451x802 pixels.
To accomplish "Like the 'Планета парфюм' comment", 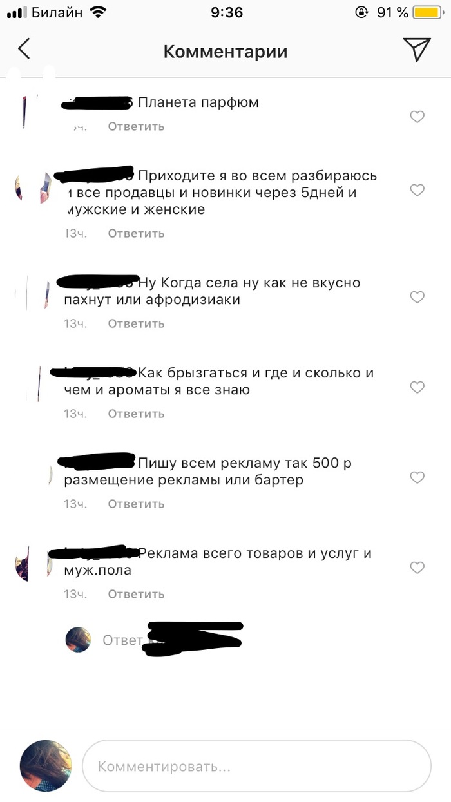I will (417, 117).
